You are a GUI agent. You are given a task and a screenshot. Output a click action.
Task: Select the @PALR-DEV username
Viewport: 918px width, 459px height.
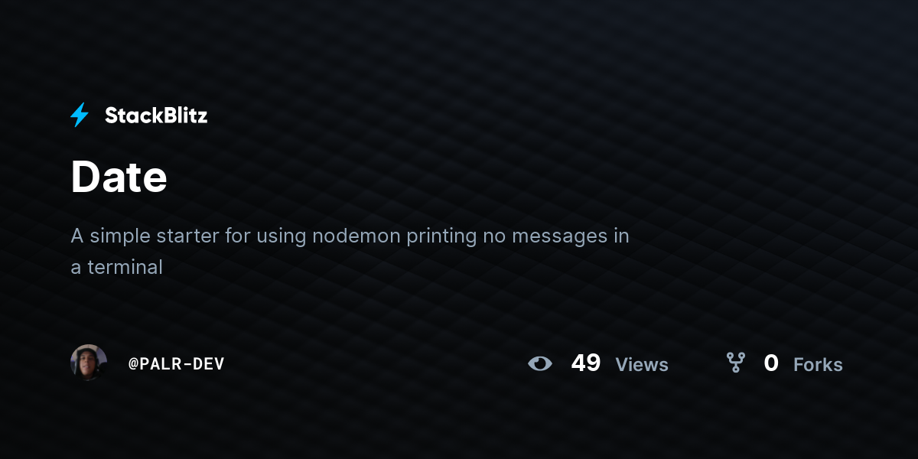point(177,364)
